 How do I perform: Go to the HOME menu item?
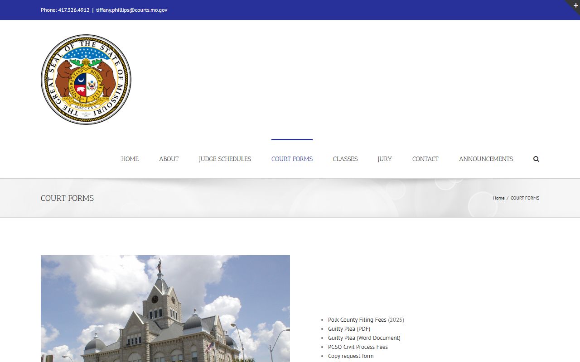130,159
